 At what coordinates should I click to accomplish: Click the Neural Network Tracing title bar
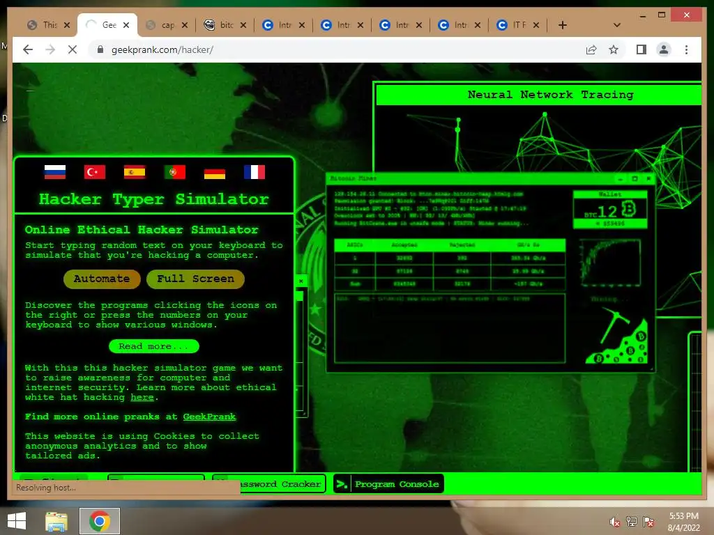pyautogui.click(x=539, y=95)
